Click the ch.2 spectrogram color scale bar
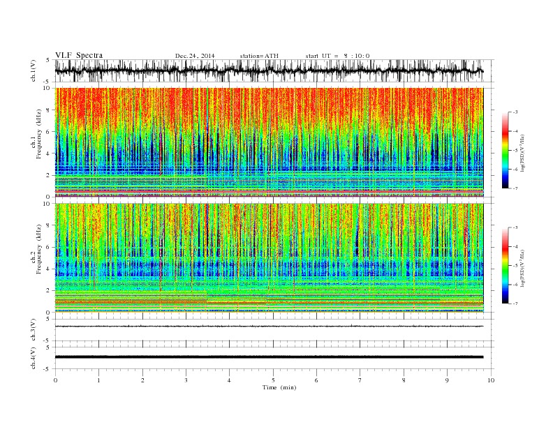 coord(505,266)
